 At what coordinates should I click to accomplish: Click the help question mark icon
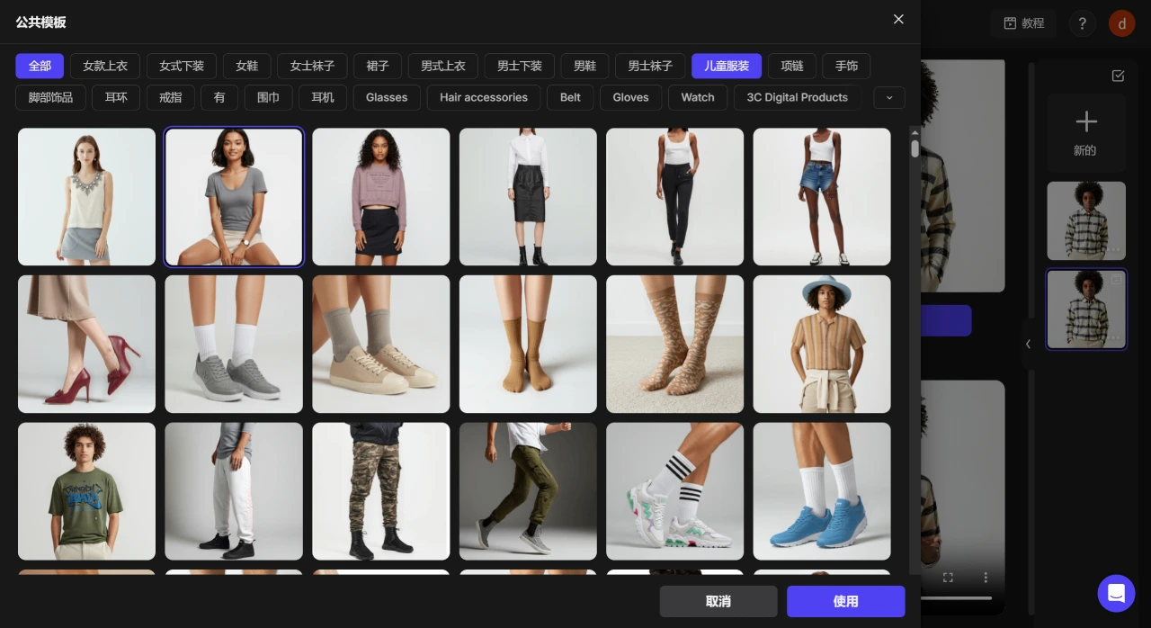(x=1083, y=23)
